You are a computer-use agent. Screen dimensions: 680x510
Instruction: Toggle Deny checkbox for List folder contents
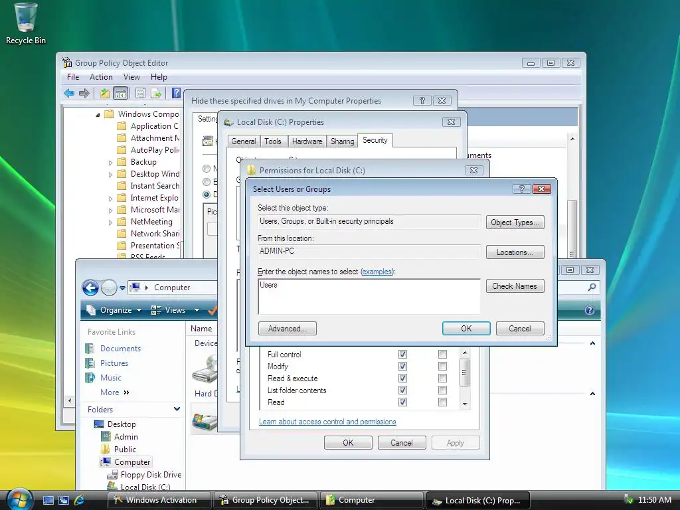pos(442,390)
